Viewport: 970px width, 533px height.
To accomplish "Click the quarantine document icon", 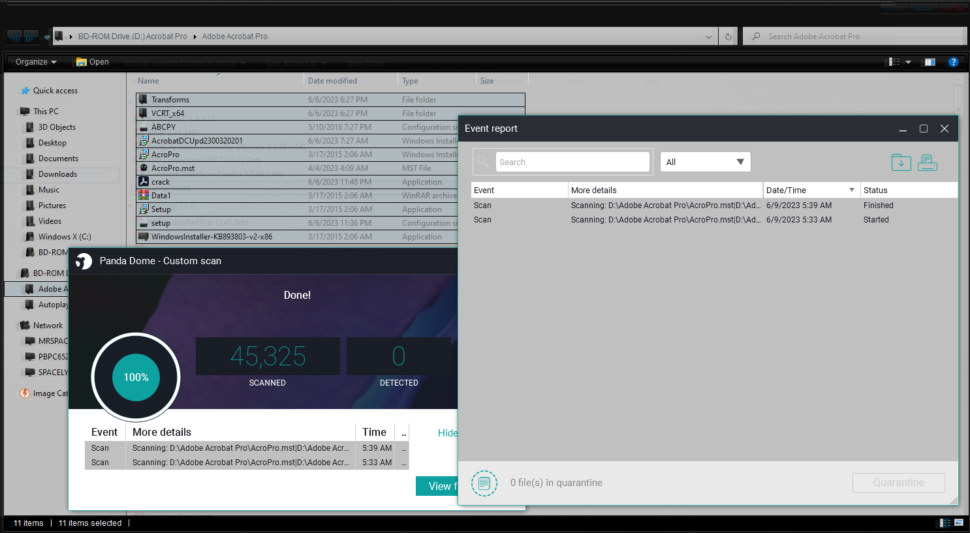I will click(484, 483).
